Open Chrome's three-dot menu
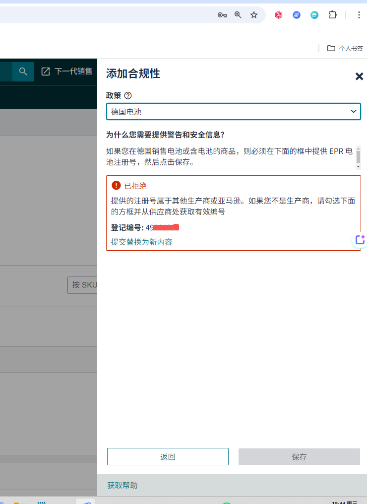The height and width of the screenshot is (504, 367). click(359, 15)
